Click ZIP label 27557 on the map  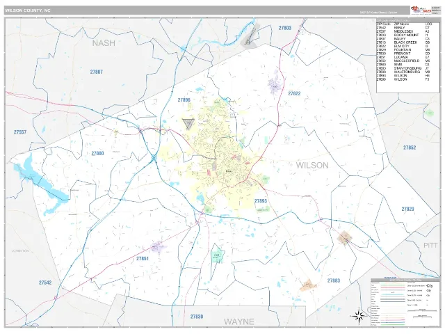[x=20, y=132]
